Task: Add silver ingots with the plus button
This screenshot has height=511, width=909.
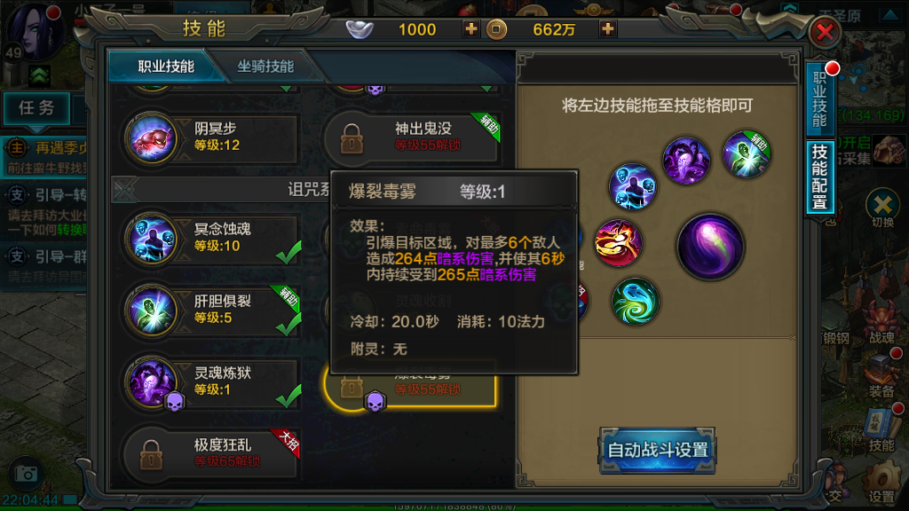Action: click(x=470, y=28)
